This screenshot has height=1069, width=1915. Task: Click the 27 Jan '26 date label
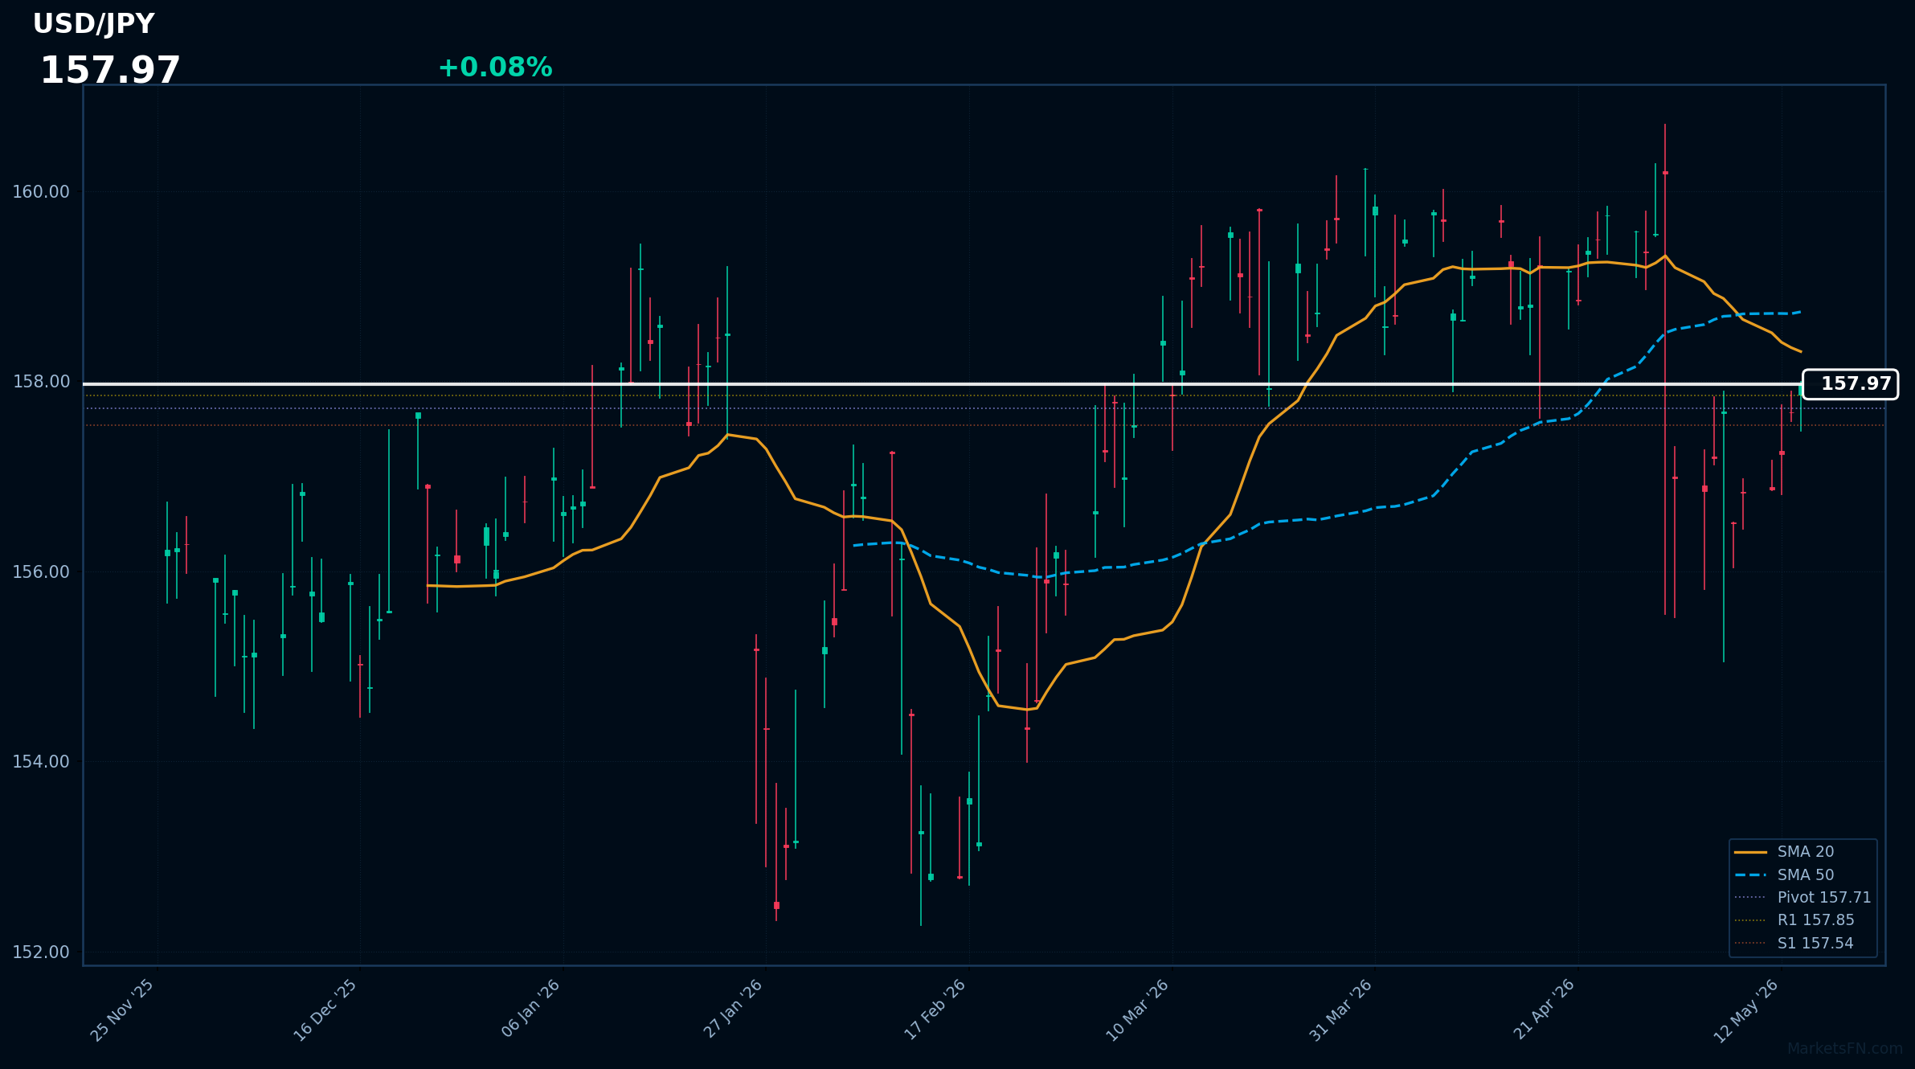733,1009
